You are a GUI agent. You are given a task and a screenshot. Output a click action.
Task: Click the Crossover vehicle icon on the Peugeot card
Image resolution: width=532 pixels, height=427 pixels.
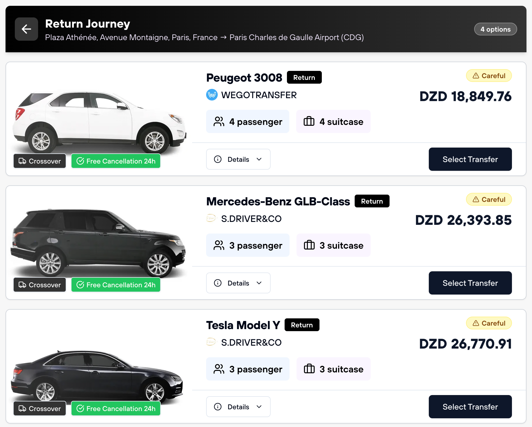[22, 161]
